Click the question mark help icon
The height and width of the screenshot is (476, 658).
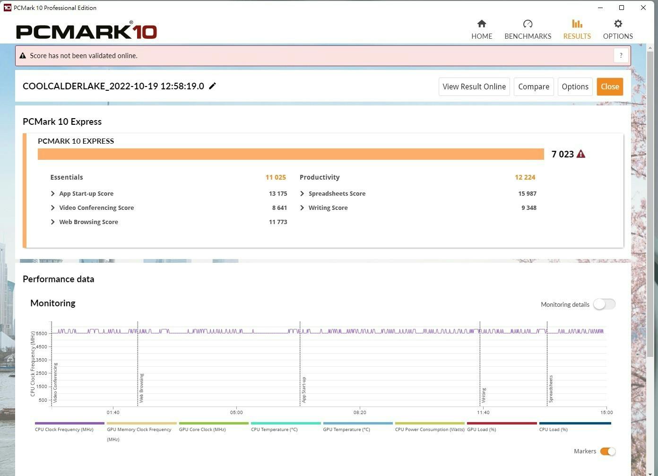coord(621,55)
